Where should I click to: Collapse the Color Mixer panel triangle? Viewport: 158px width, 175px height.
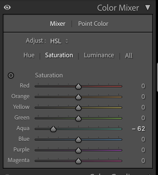(x=148, y=8)
